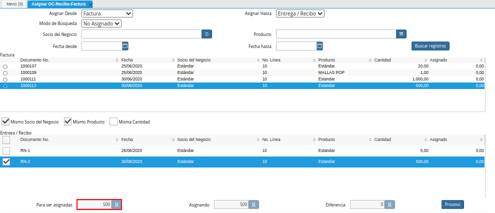Expand the Asignar Desde dropdown

pyautogui.click(x=107, y=13)
